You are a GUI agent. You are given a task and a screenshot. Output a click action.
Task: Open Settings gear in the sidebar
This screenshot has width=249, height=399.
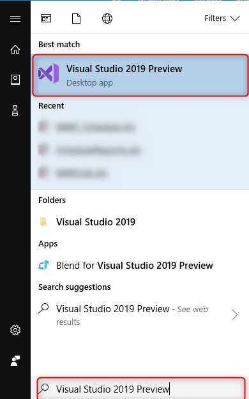(x=15, y=330)
